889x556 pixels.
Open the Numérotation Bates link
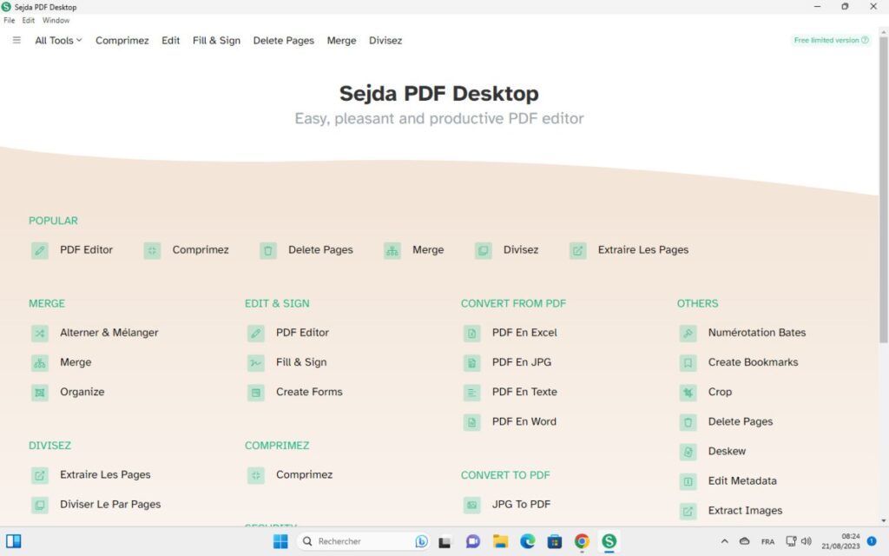[757, 333]
